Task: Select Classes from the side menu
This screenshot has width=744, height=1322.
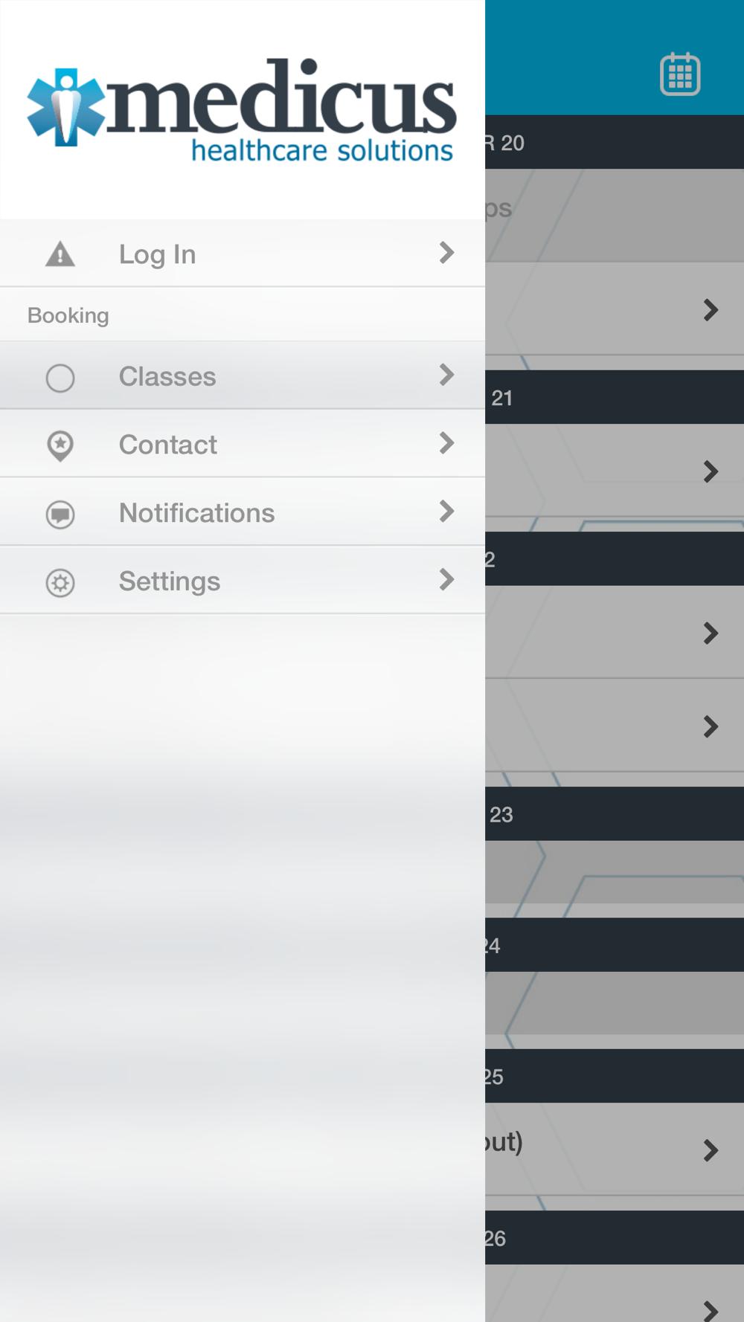Action: (167, 376)
